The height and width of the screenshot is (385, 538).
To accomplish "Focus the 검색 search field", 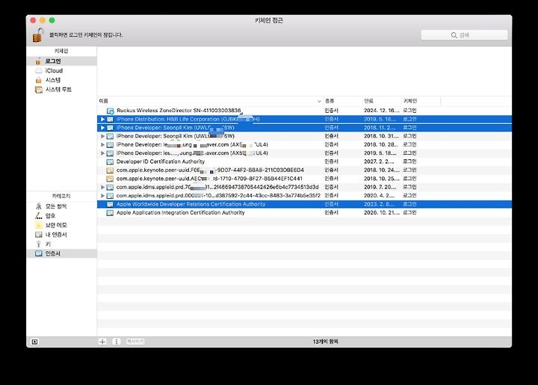I will tap(464, 35).
